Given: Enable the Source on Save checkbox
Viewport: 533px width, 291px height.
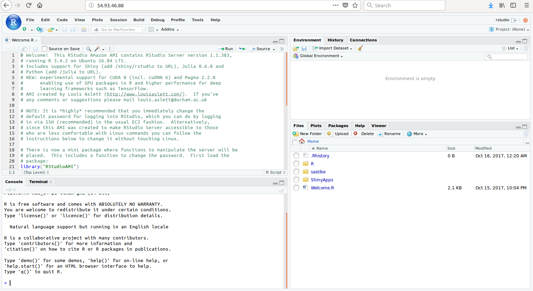Looking at the screenshot, I should (x=45, y=49).
